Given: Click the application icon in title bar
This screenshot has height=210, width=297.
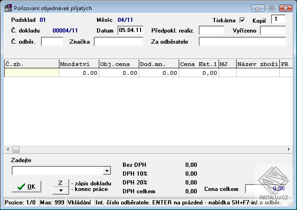Looking at the screenshot, I should (8, 8).
